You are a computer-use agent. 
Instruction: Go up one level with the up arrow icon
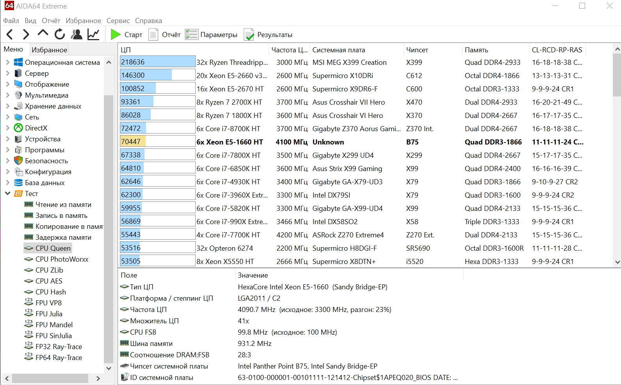43,34
